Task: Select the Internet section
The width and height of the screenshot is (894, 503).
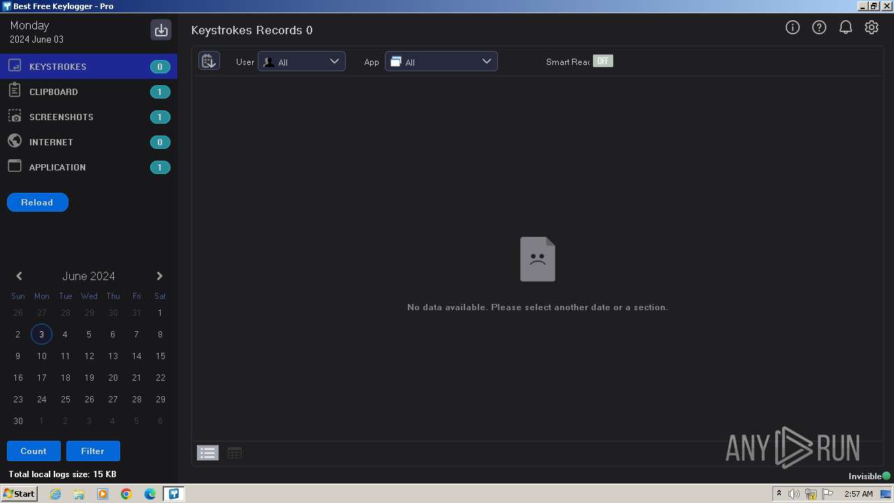Action: point(89,142)
